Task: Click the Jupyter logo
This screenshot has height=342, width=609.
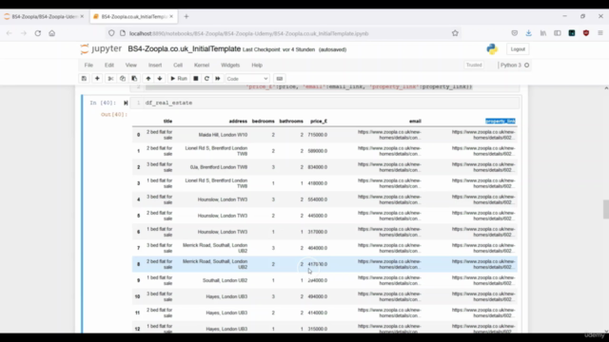Action: click(101, 48)
